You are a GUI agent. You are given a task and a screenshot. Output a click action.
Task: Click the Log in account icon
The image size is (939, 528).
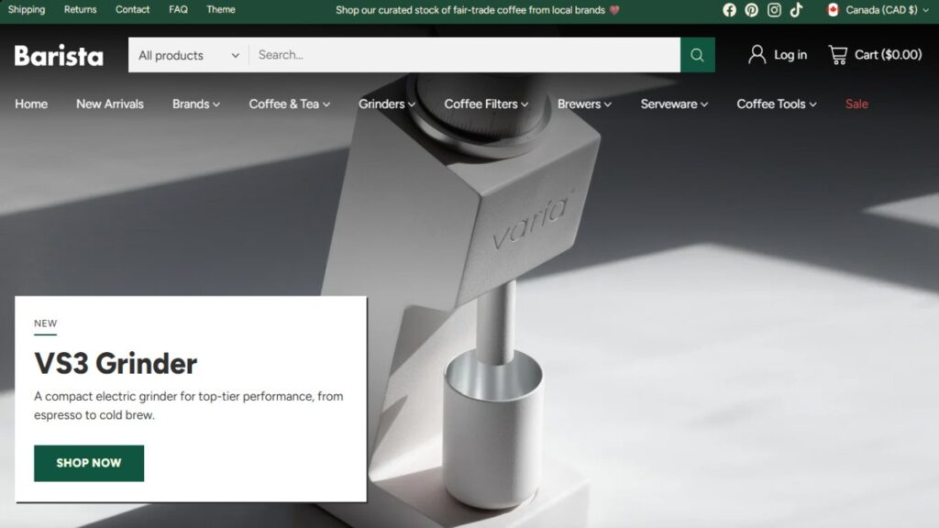click(x=757, y=55)
